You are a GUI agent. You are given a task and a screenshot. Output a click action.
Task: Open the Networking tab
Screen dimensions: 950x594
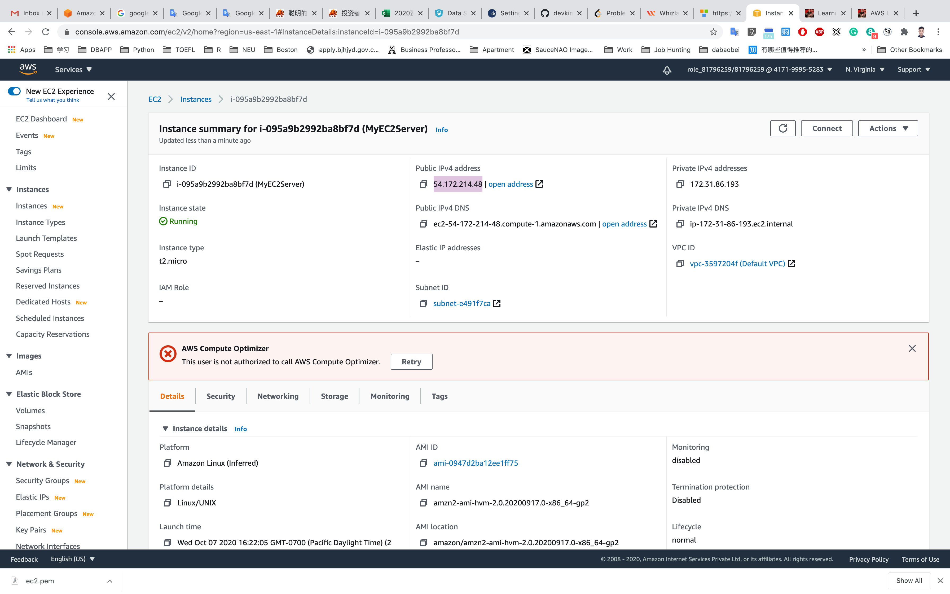(278, 396)
